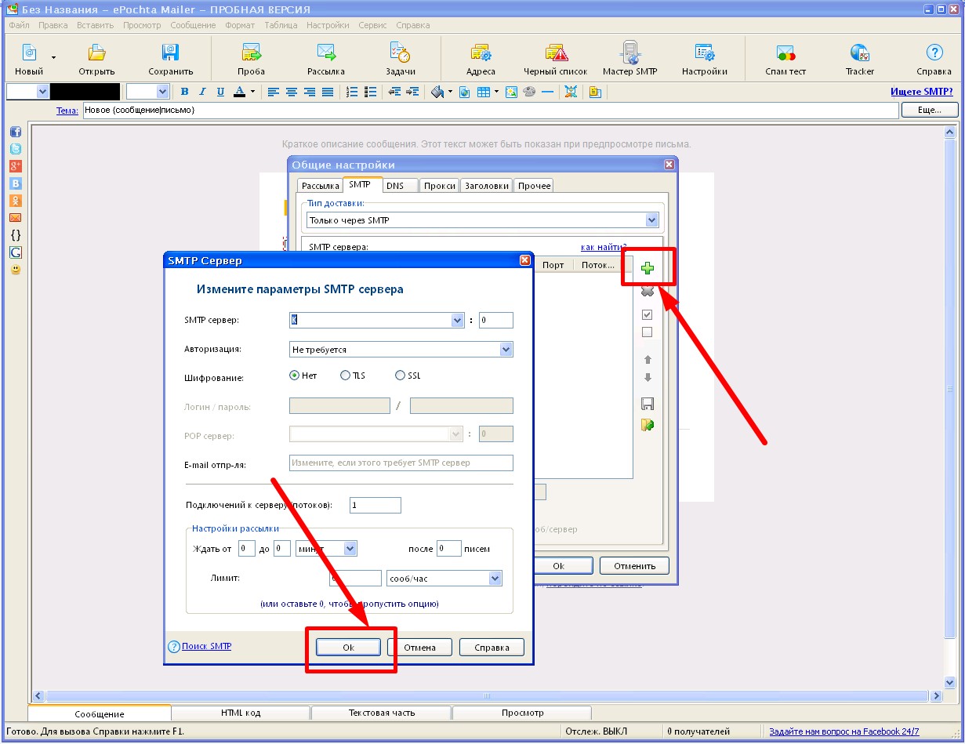Click the Twitter sidebar icon
Screen dimensions: 965x744
[15, 149]
